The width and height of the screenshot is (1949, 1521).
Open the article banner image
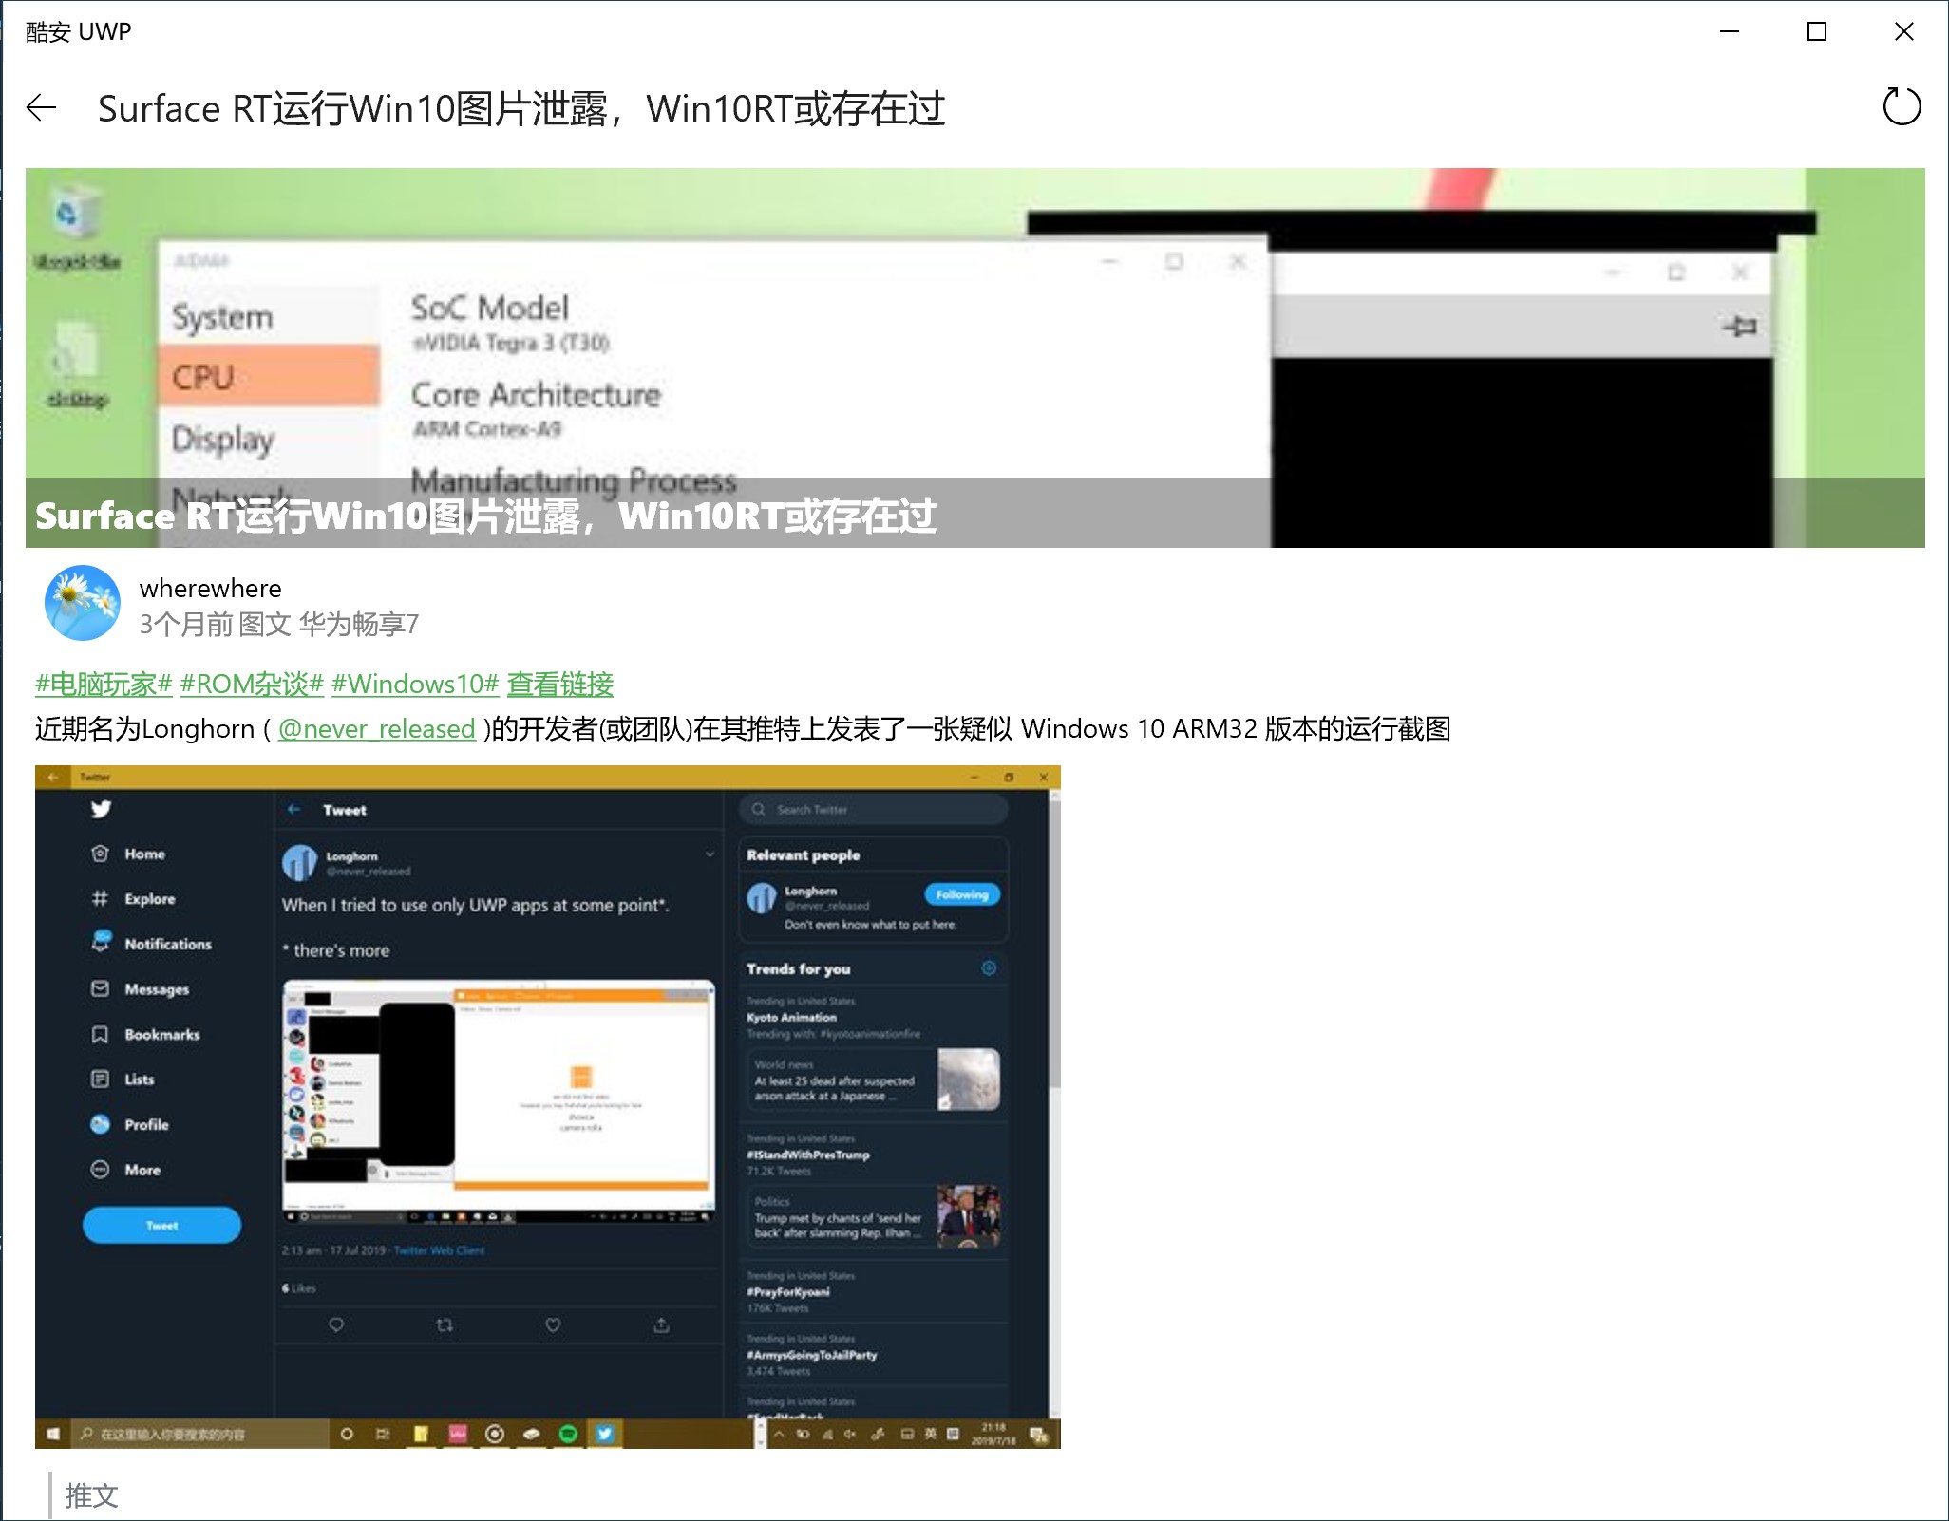point(974,357)
